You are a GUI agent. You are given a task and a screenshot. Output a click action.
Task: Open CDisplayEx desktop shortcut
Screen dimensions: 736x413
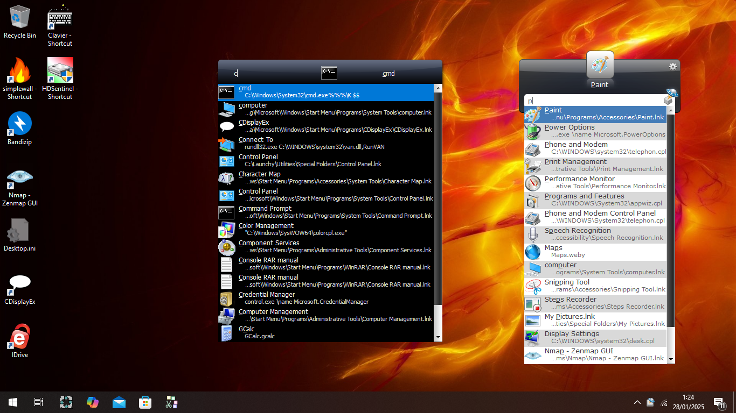[x=20, y=289]
